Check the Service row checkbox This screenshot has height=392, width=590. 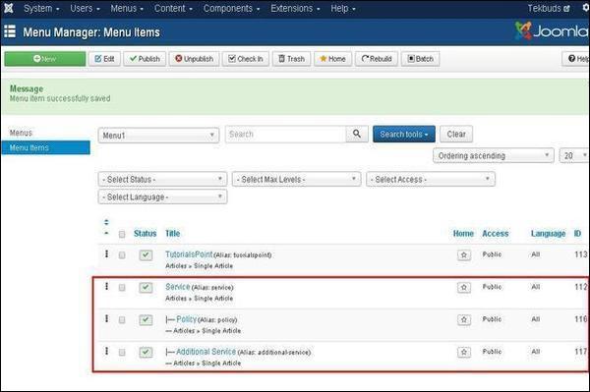(122, 287)
